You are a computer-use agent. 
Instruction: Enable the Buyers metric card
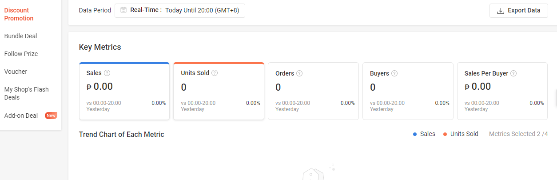pos(408,91)
